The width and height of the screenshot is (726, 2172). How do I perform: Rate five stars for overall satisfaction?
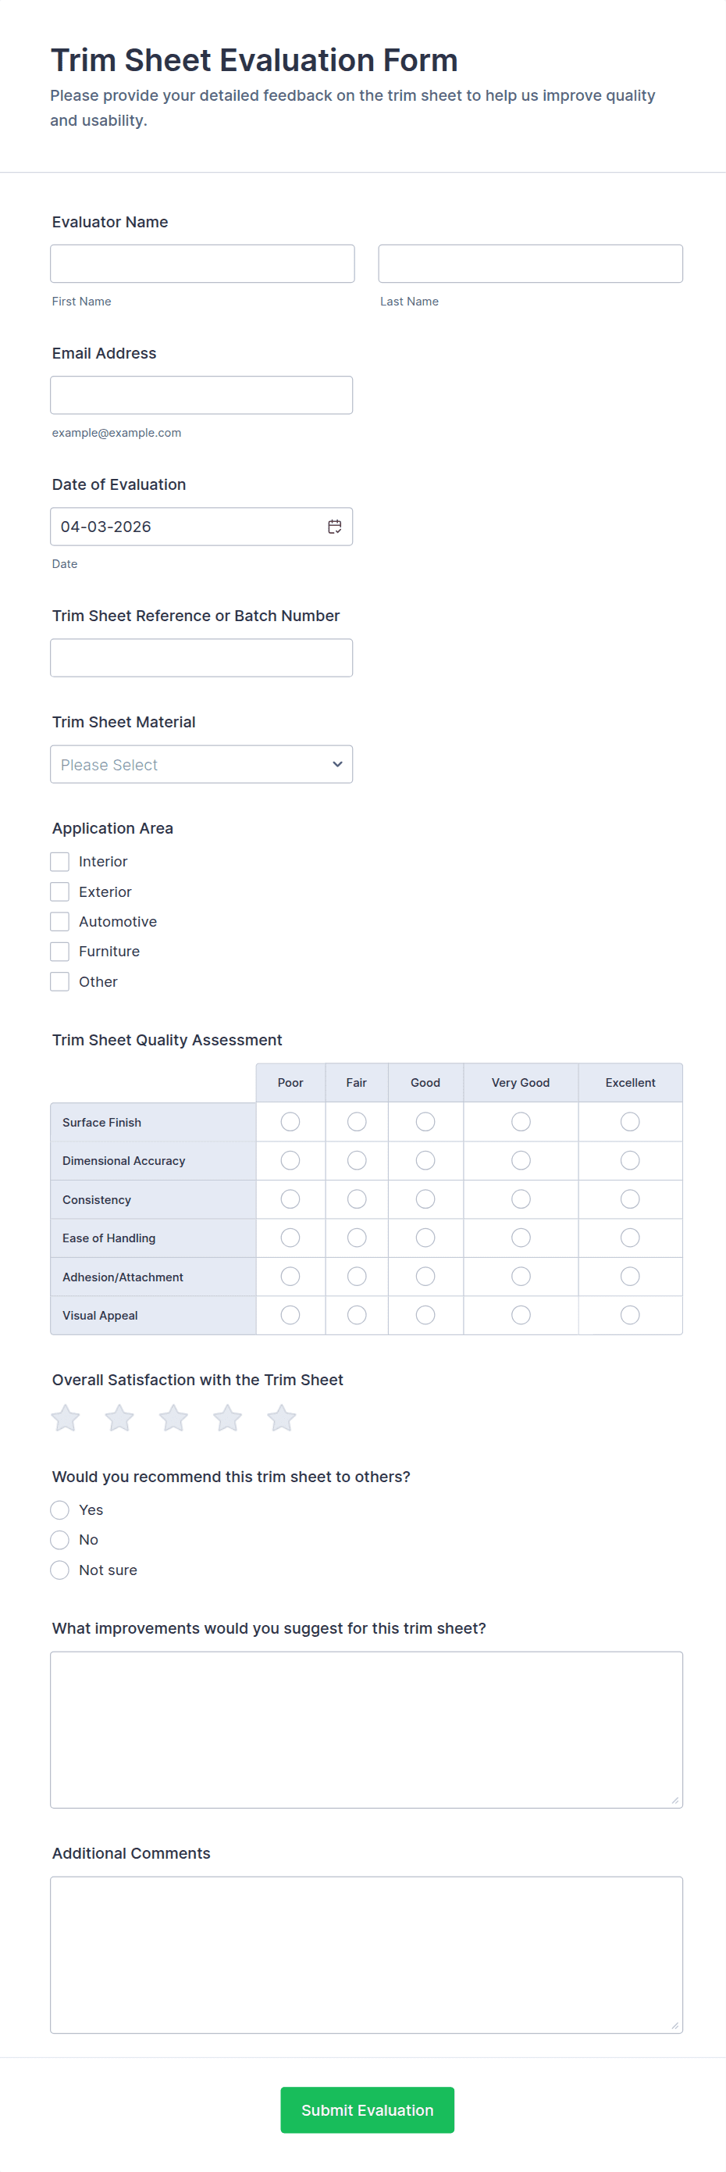pyautogui.click(x=281, y=1418)
